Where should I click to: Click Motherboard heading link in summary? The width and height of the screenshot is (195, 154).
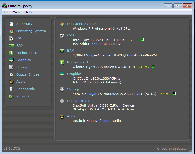pyautogui.click(x=77, y=62)
